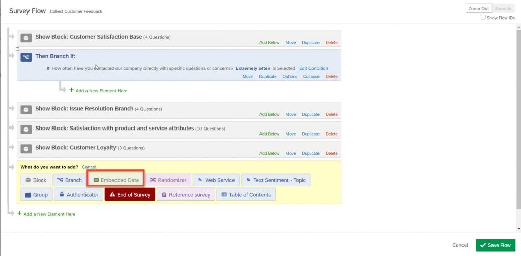Click the Collapse link on the branch

tap(311, 76)
